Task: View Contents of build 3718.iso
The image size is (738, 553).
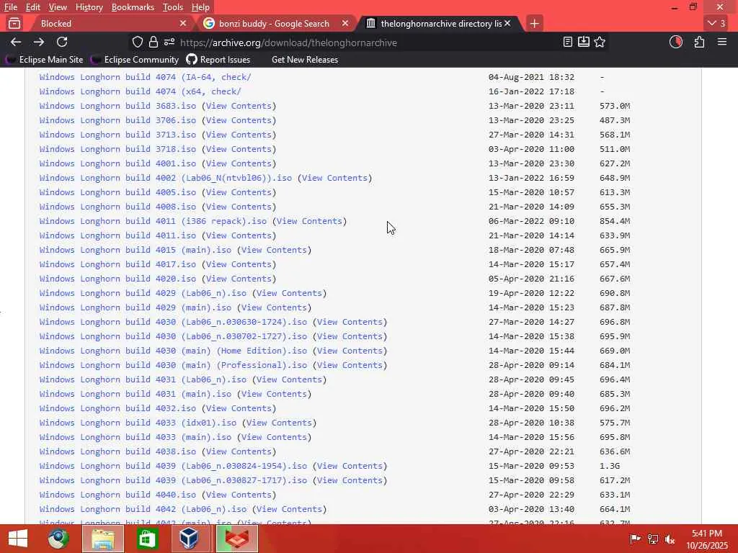Action: 239,149
